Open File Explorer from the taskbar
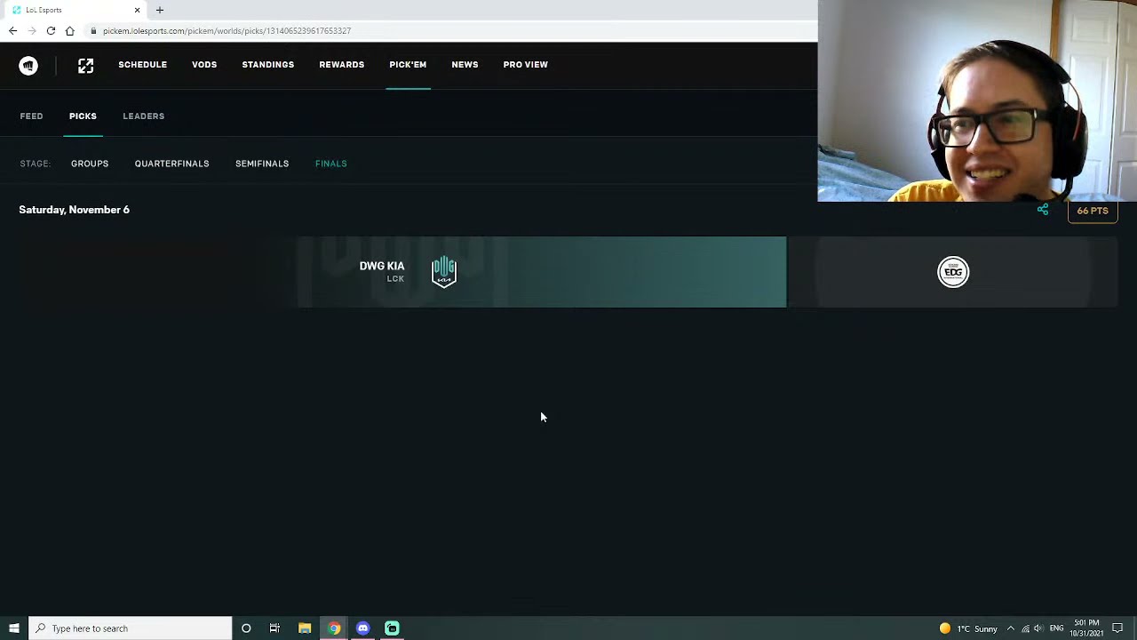This screenshot has height=640, width=1137. click(x=305, y=628)
